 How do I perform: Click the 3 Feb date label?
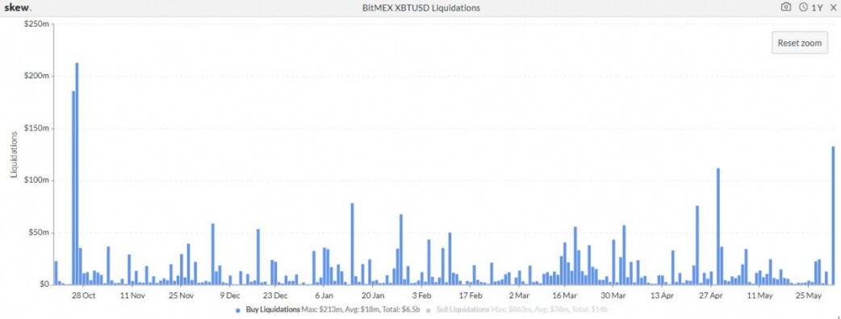pyautogui.click(x=421, y=296)
